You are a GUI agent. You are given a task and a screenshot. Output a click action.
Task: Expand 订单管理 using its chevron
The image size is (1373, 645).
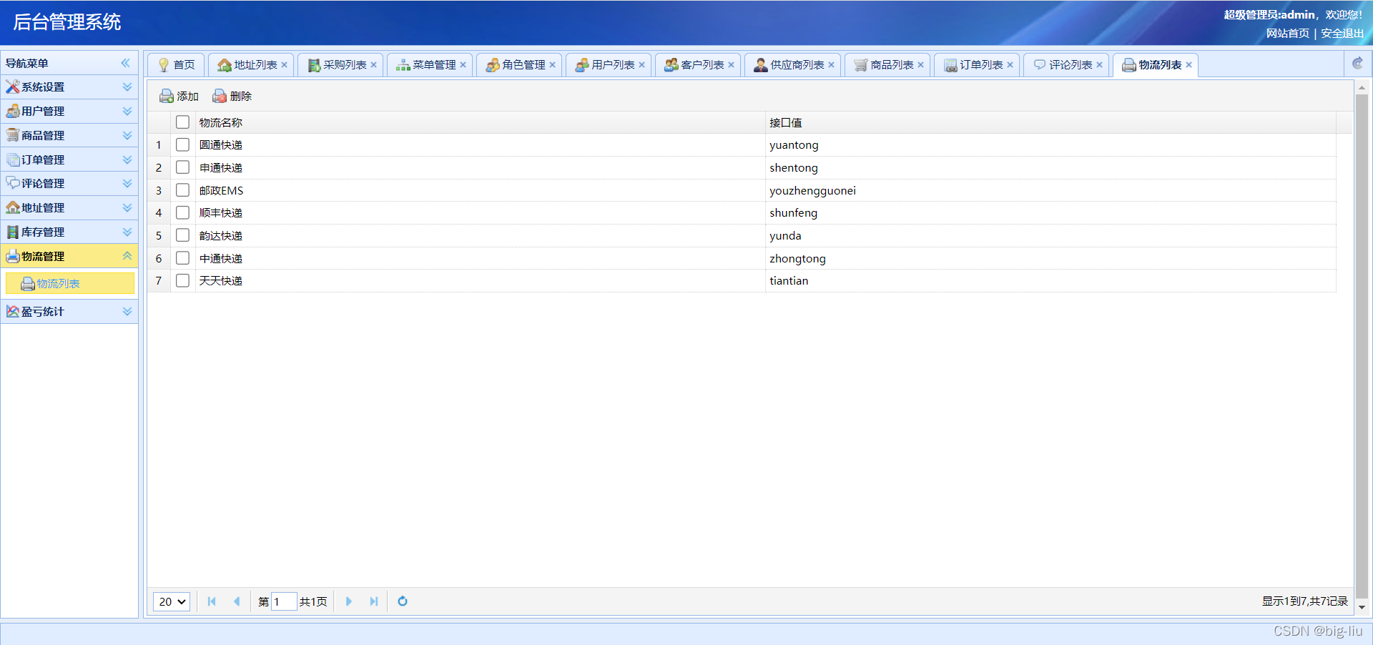point(127,159)
